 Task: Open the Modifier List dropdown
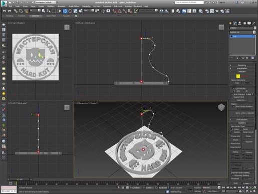click(242, 32)
